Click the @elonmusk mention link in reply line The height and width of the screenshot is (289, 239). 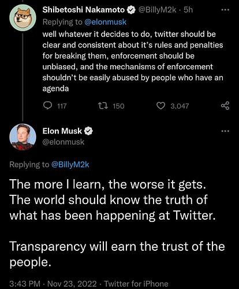tap(105, 22)
